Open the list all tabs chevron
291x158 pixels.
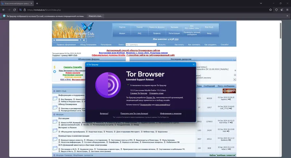coord(261,3)
